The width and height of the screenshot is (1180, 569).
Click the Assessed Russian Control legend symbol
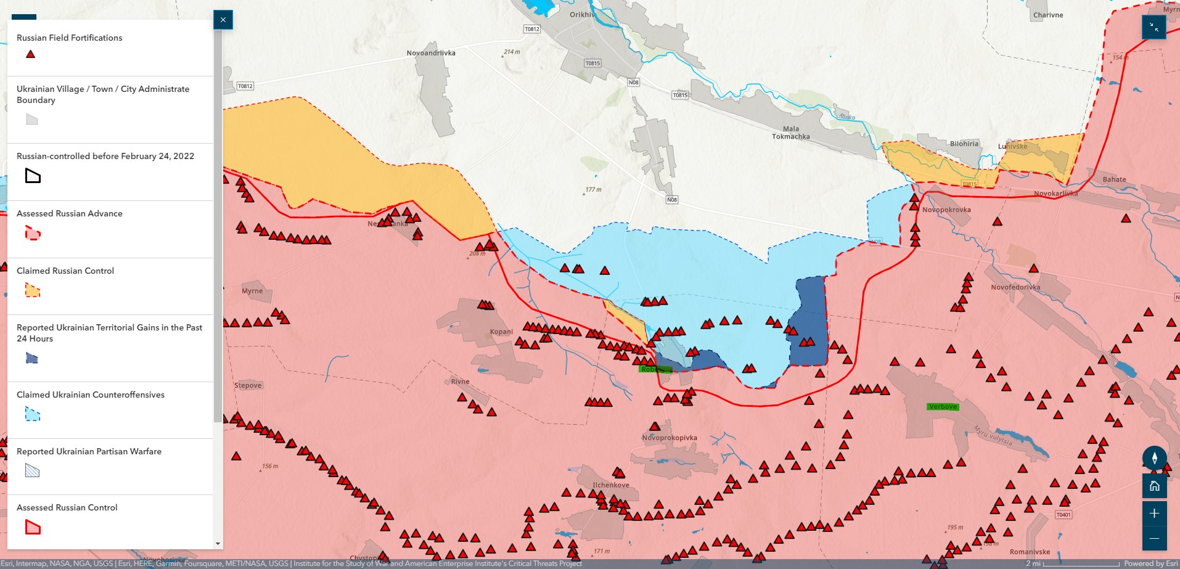tap(33, 527)
